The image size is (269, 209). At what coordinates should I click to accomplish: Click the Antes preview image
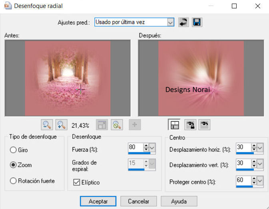68,78
